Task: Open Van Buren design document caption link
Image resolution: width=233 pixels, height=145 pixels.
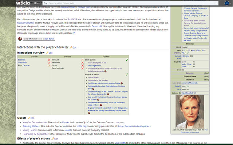Action: tap(194, 131)
